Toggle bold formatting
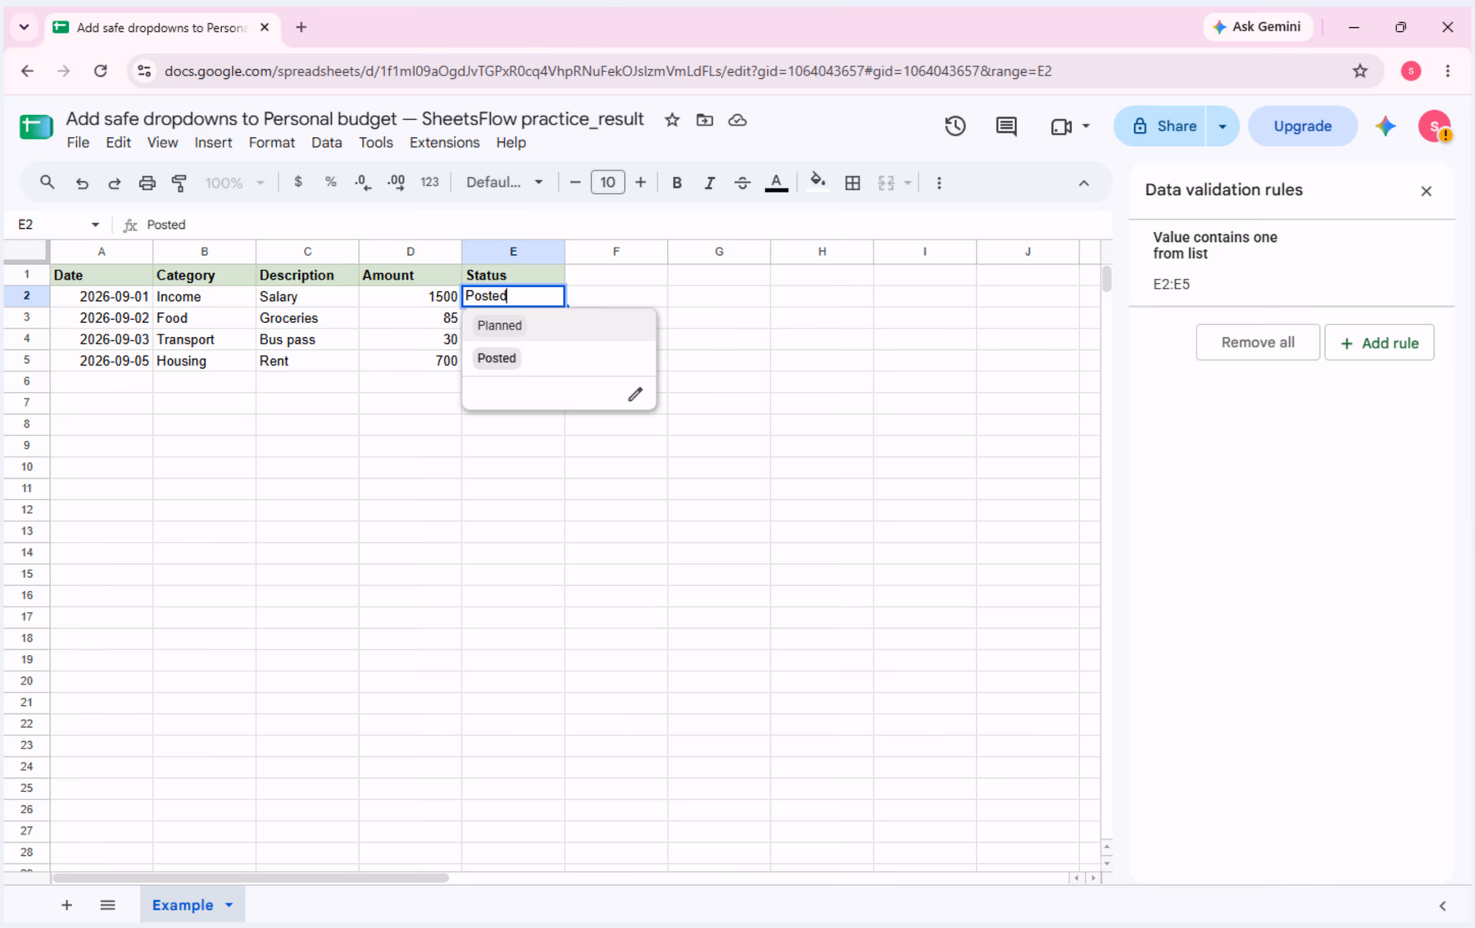This screenshot has width=1475, height=928. tap(677, 183)
